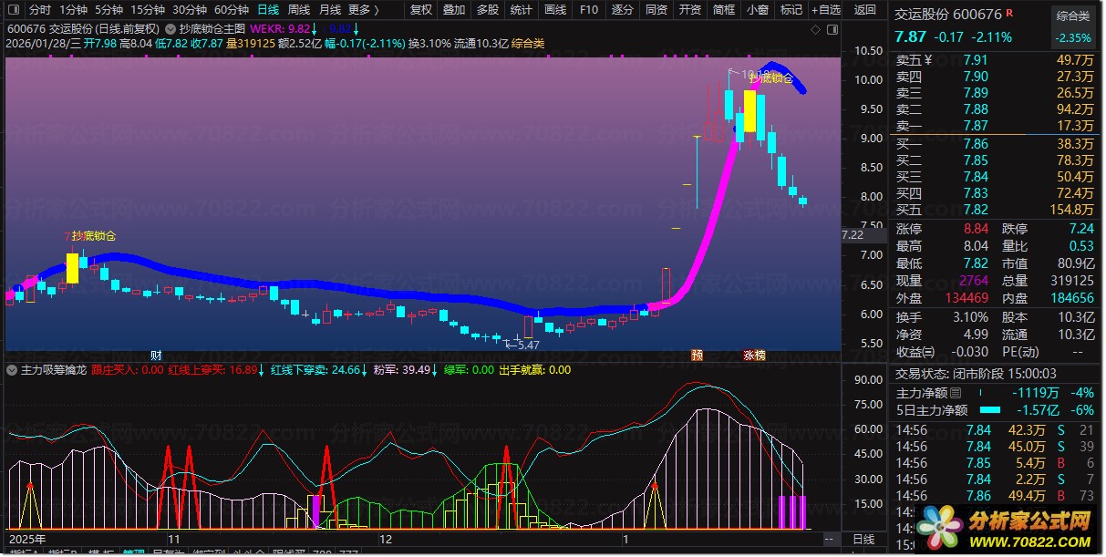Click the 财 finance marker on the chart
1106x557 pixels.
tap(156, 355)
